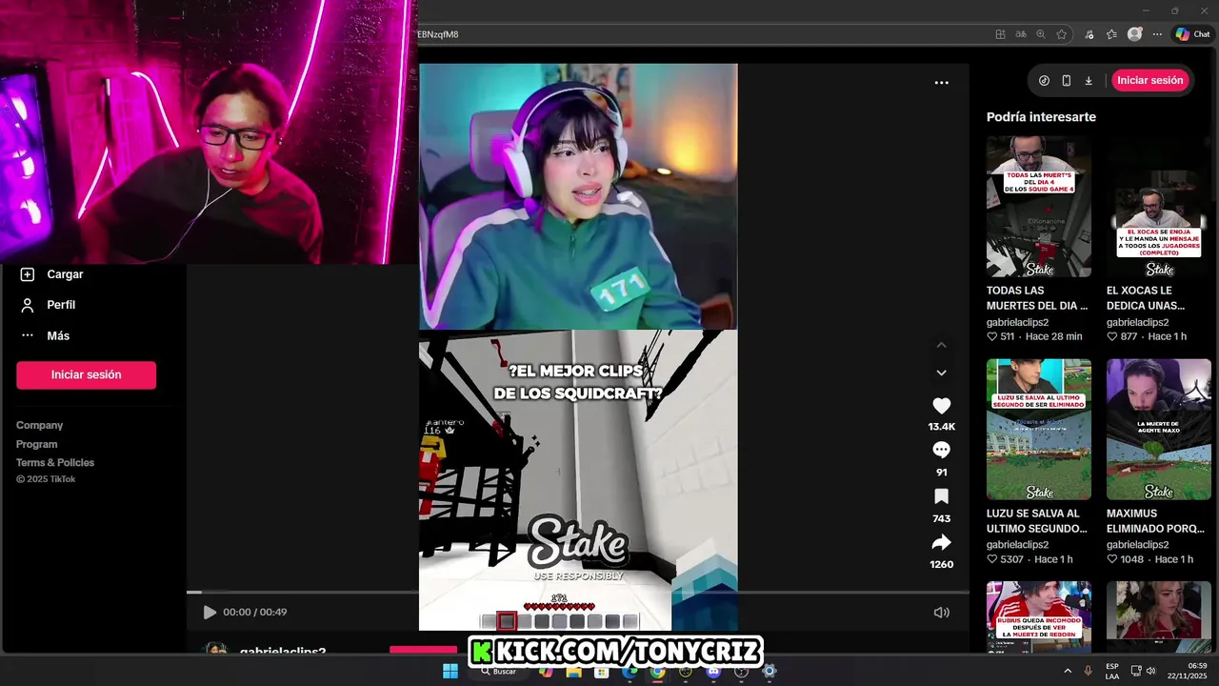This screenshot has height=686, width=1219.
Task: Open the browser favorites list icon
Action: point(1111,34)
